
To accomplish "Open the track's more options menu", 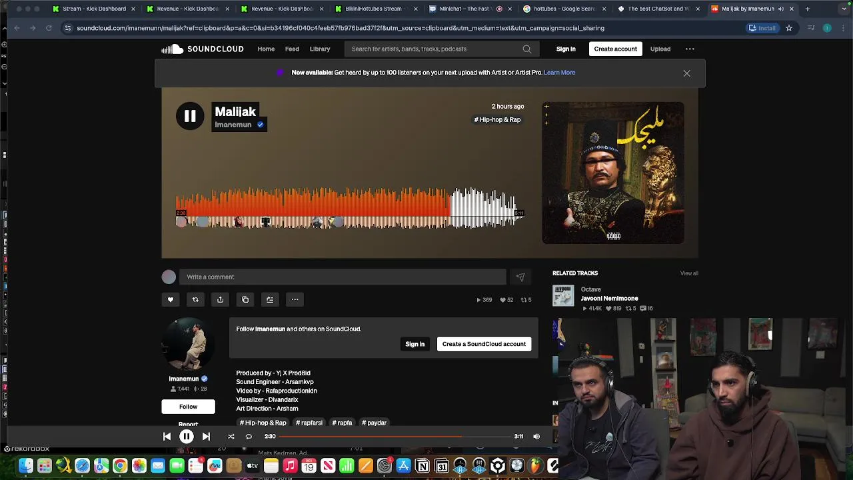I will tap(295, 299).
